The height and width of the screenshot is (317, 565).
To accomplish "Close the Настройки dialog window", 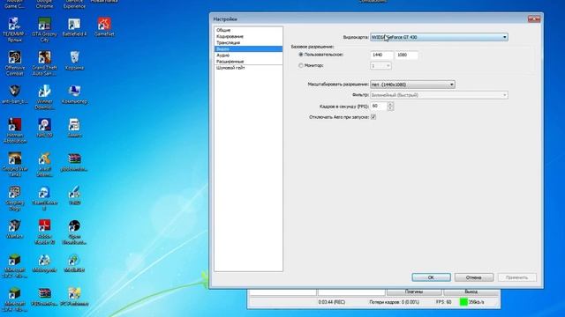I will (x=533, y=19).
